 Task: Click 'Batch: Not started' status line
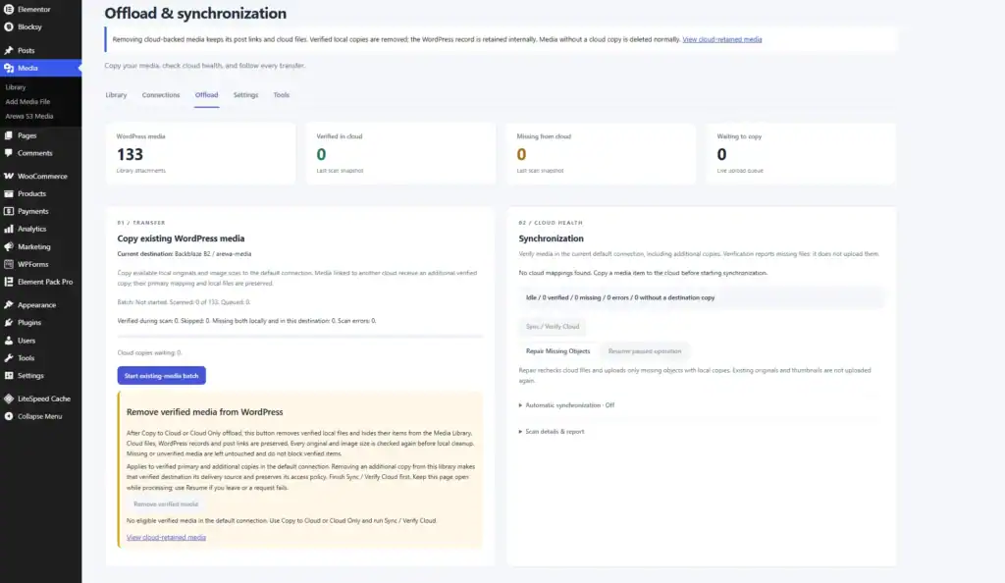tap(184, 302)
